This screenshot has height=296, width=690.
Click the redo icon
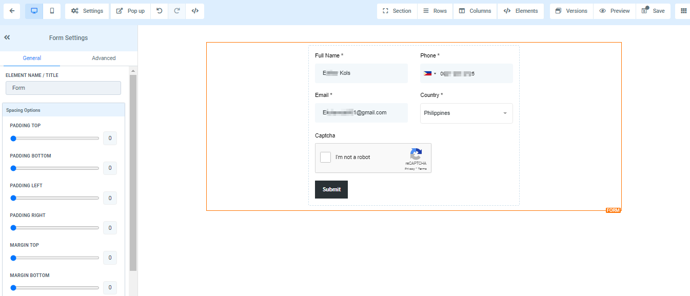(177, 11)
